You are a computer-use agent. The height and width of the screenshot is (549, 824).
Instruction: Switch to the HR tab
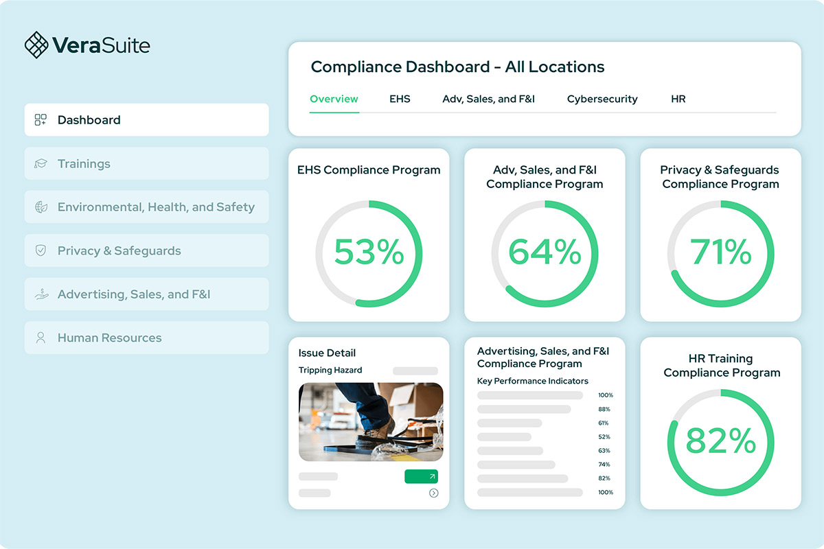point(678,99)
